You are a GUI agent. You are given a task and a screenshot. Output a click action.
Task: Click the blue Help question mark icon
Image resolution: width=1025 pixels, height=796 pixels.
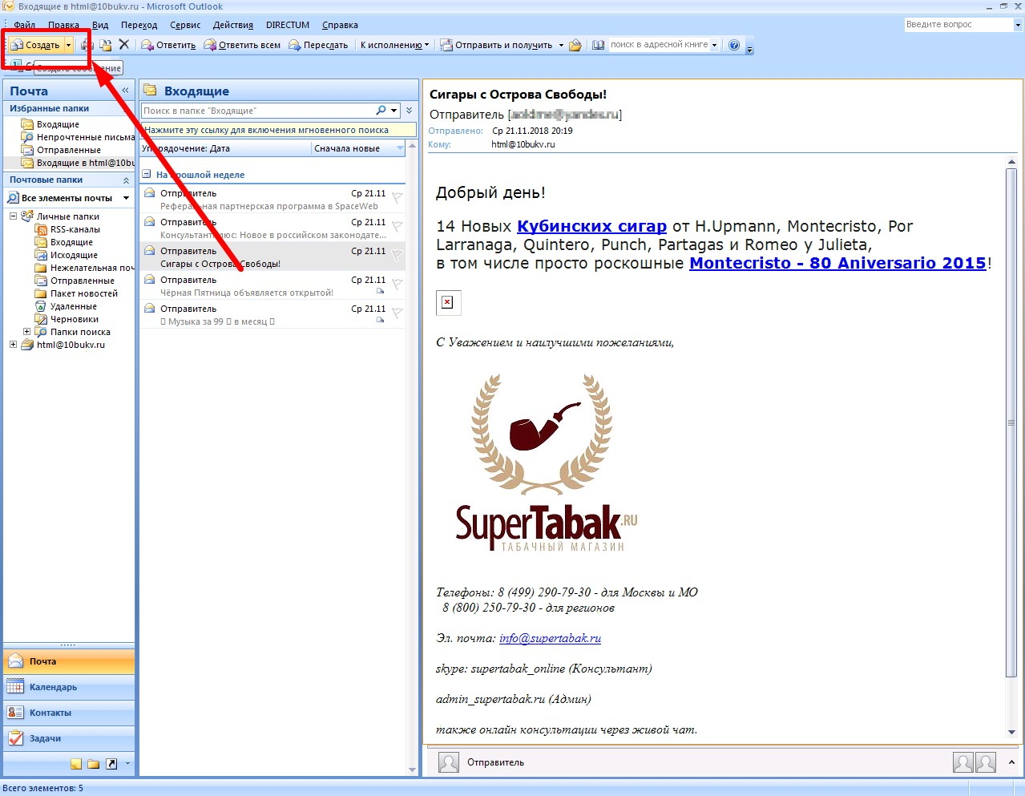click(734, 45)
